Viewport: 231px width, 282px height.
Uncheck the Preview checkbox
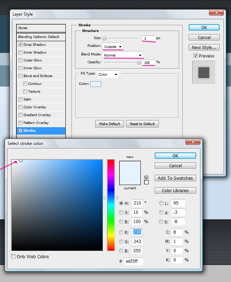tap(195, 56)
